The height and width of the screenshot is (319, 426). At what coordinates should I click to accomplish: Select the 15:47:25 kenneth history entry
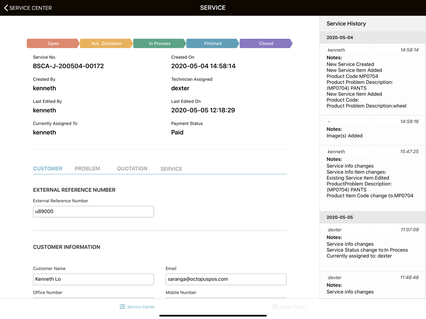click(372, 178)
